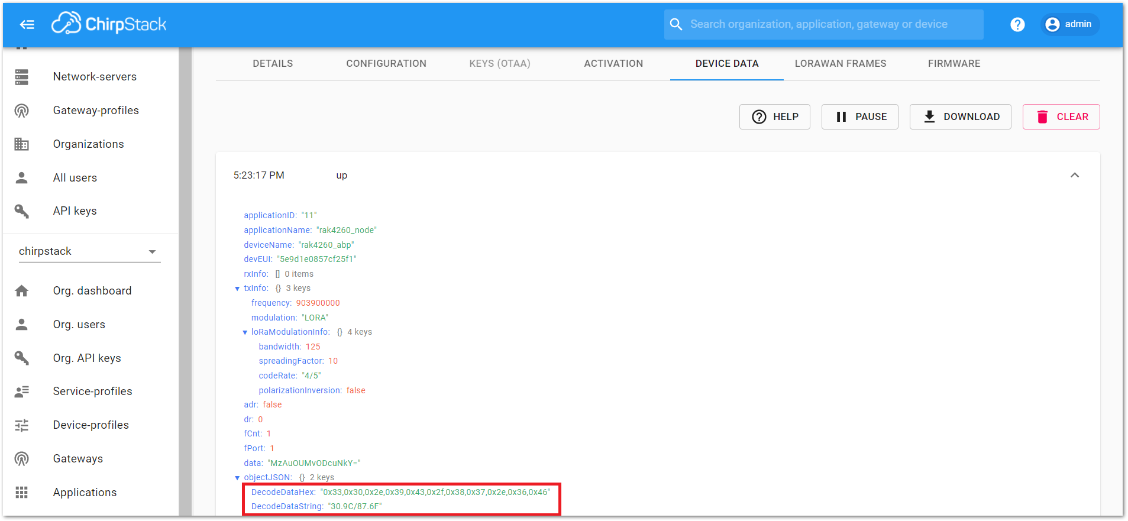Screen dimensions: 1128x521
Task: Collapse the txInfo tree node
Action: pyautogui.click(x=237, y=289)
